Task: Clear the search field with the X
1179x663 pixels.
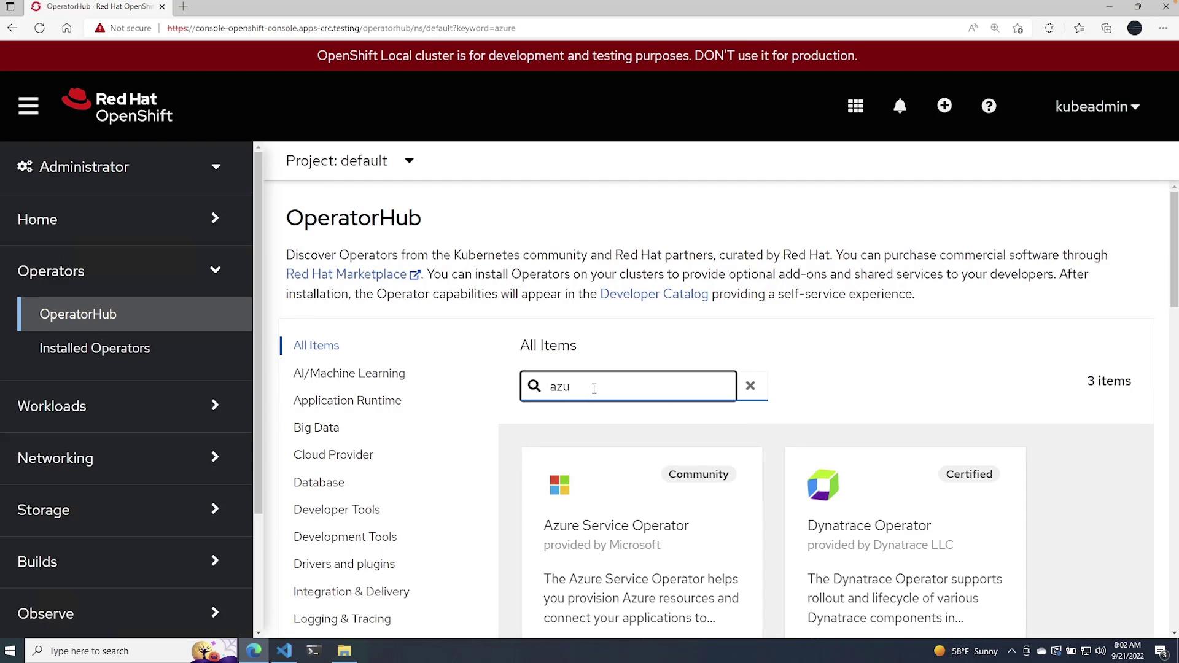Action: pos(750,386)
